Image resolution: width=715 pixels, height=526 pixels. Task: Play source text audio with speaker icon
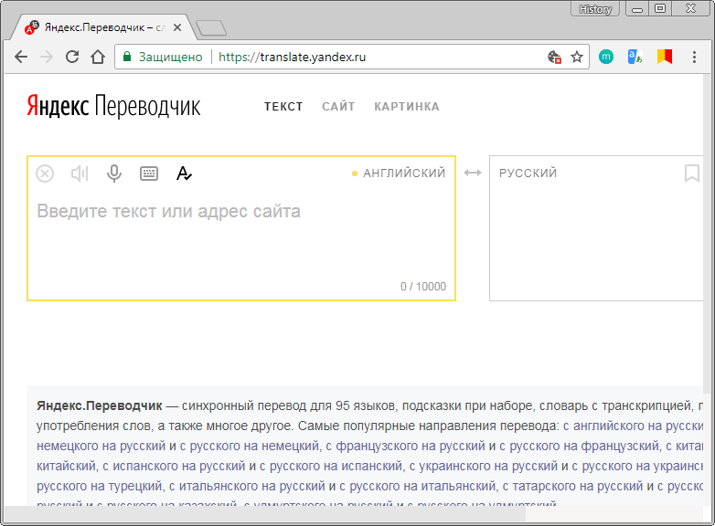pyautogui.click(x=80, y=174)
